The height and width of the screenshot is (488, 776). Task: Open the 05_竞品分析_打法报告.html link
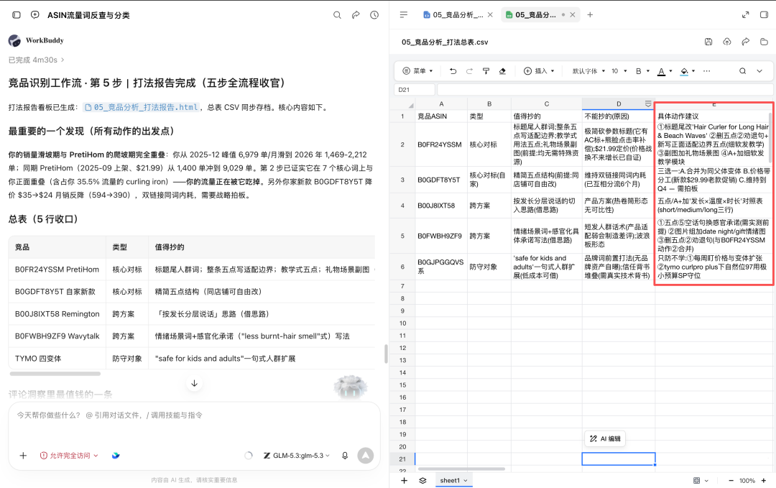click(142, 107)
